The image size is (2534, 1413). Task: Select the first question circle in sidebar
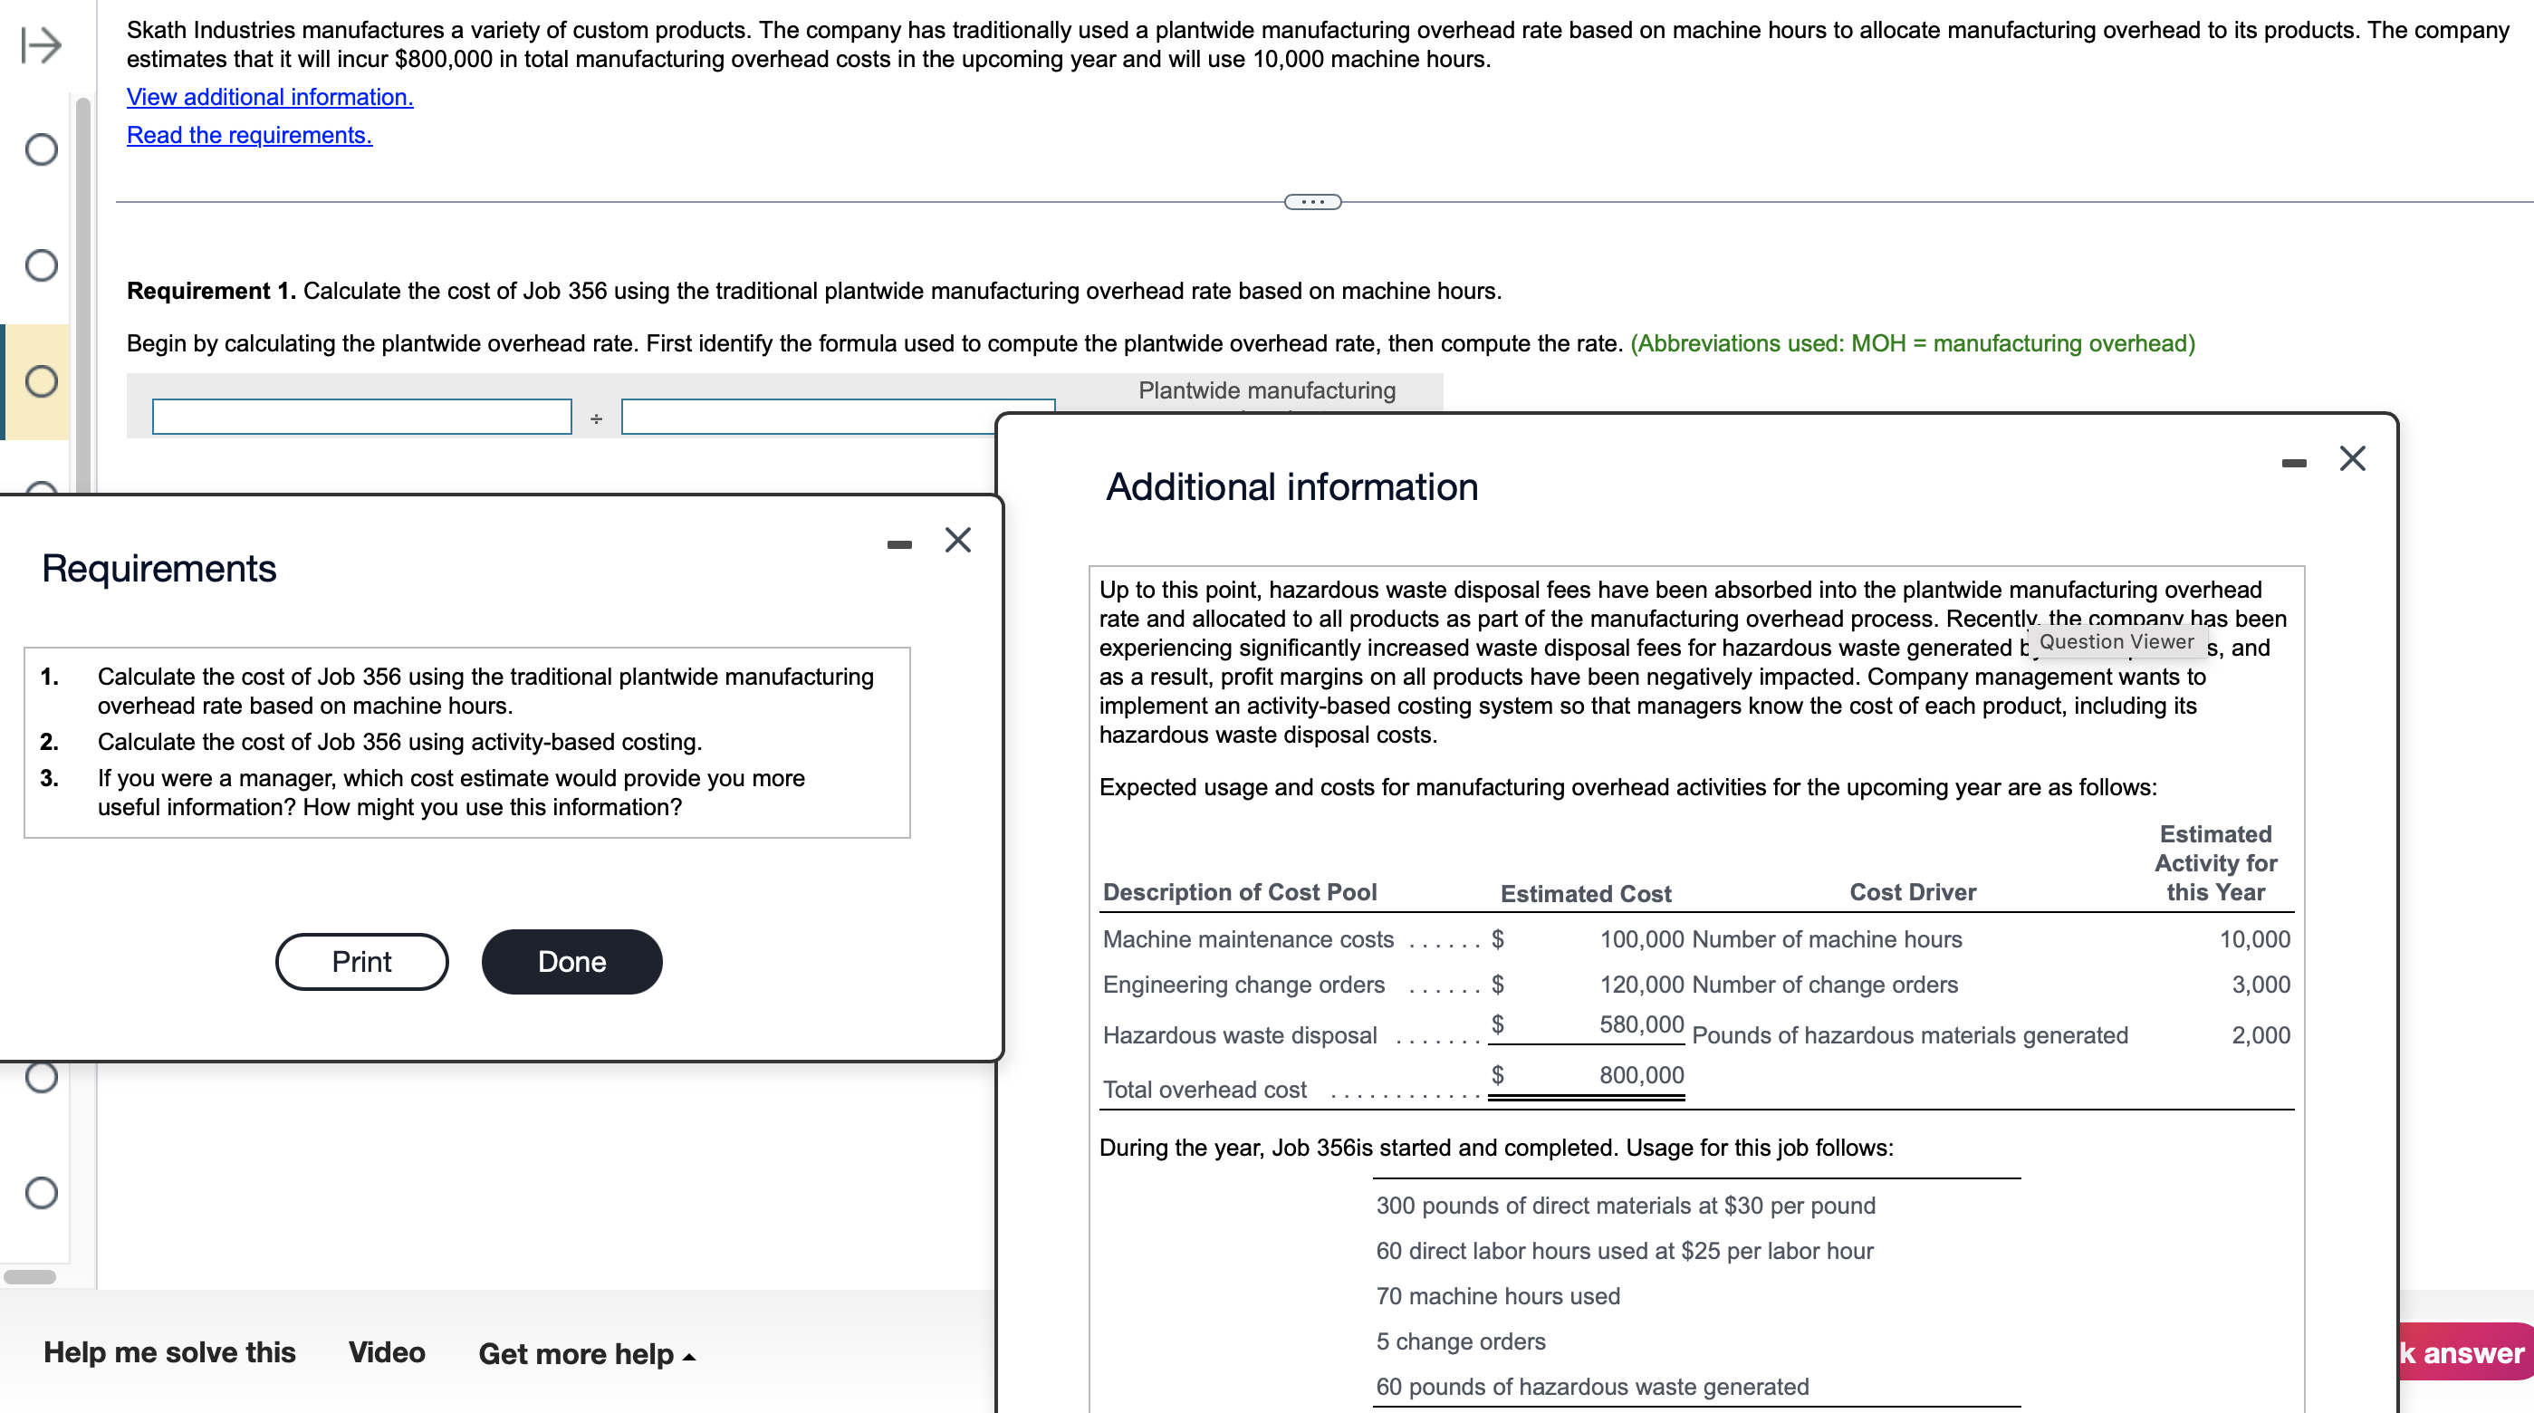tap(42, 149)
